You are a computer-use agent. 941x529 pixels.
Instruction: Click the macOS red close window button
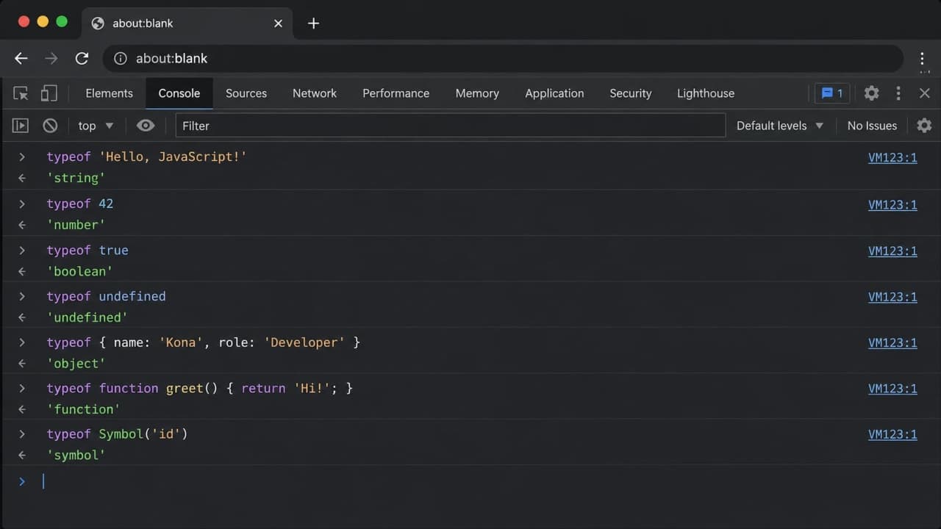[x=24, y=22]
